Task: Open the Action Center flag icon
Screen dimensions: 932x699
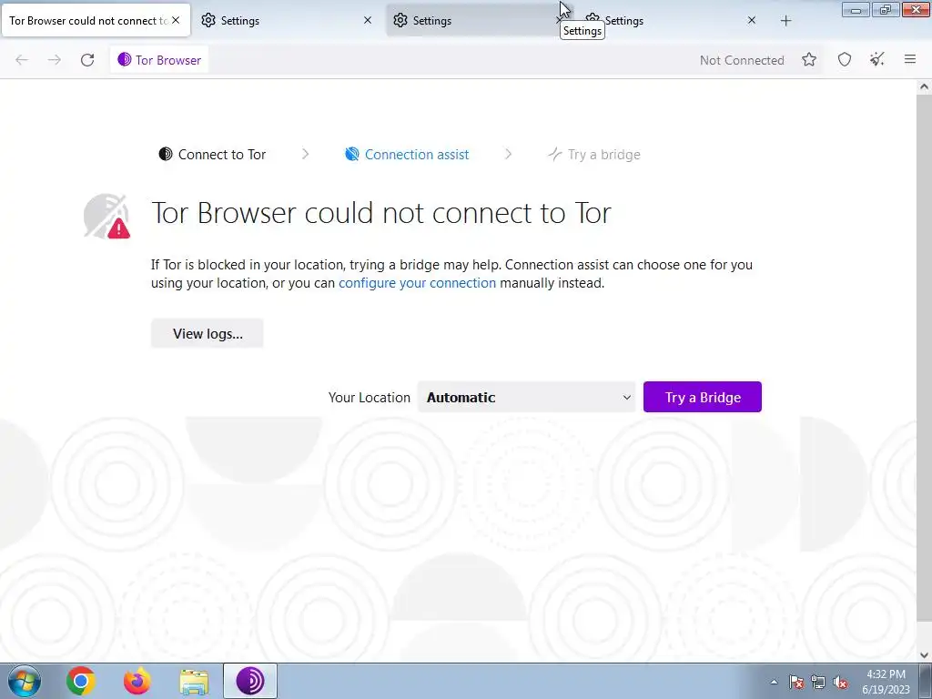Action: pos(796,682)
